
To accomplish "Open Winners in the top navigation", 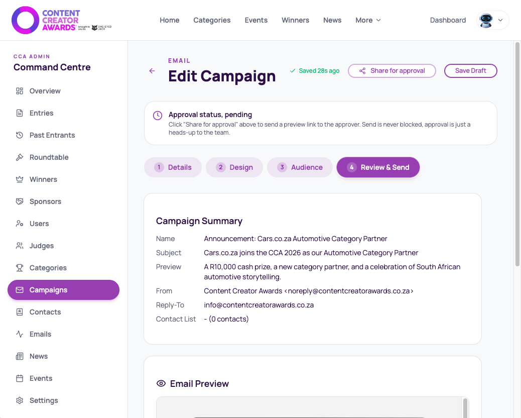I will pyautogui.click(x=296, y=20).
